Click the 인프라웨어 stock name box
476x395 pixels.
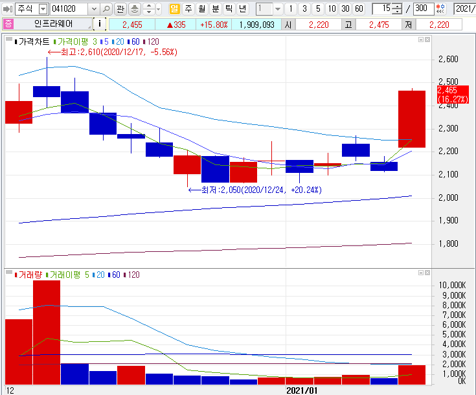coord(53,24)
